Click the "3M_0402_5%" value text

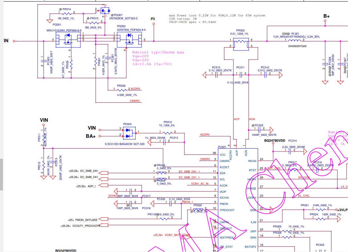[x=93, y=27]
